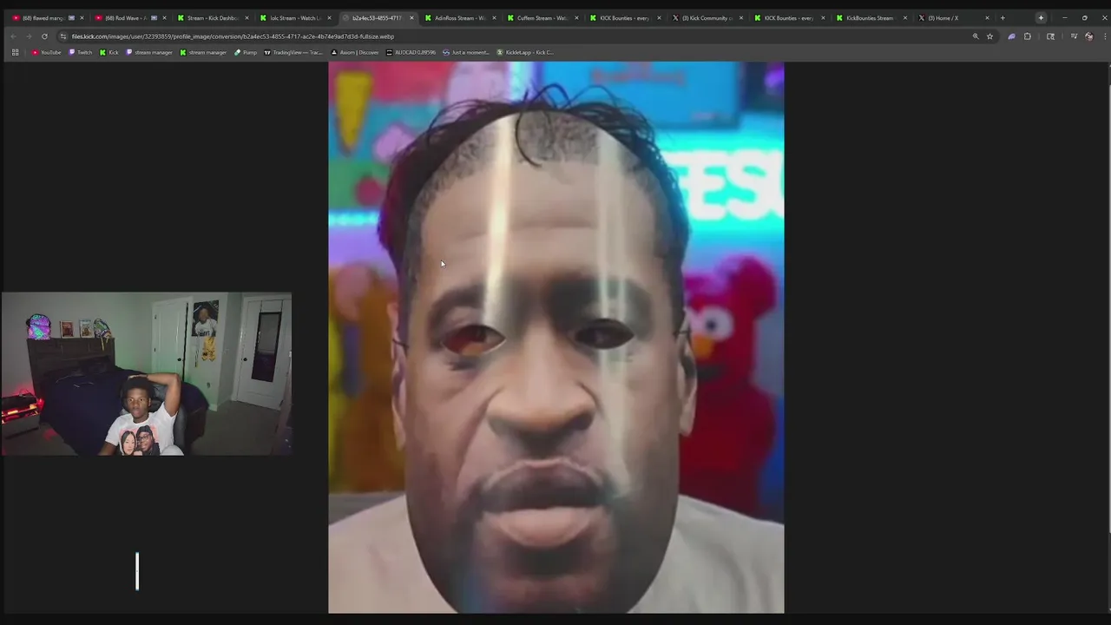Open the YouTube bookmark
Viewport: 1111px width, 625px height.
tap(47, 52)
